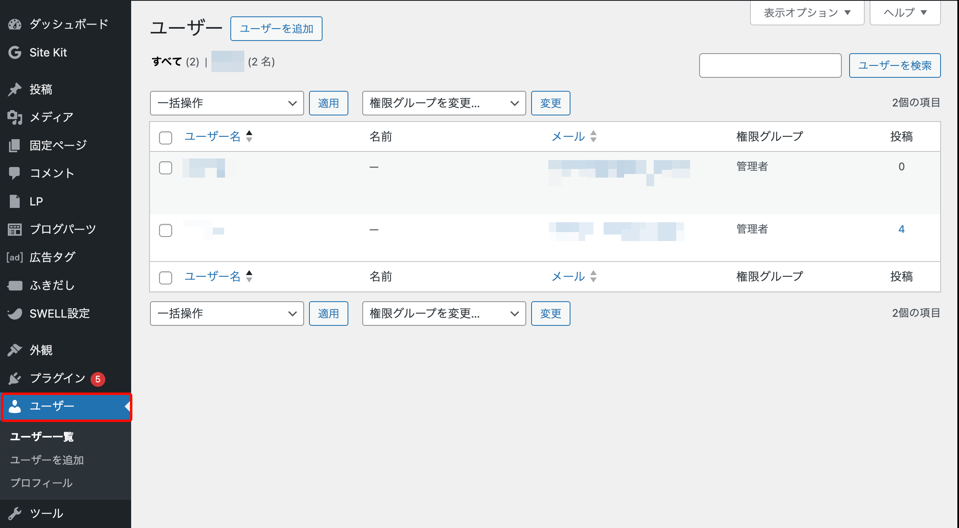
Task: Click the media icon beside メディア
Action: [15, 117]
